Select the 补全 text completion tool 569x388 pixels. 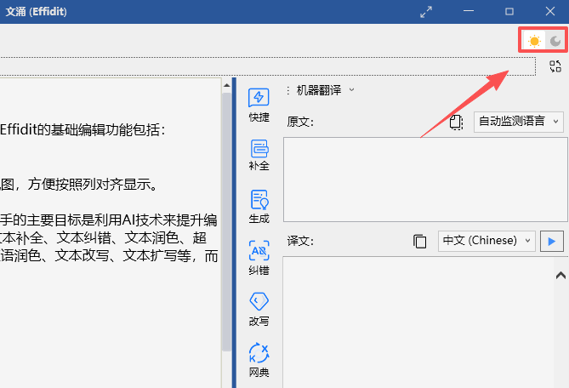(x=259, y=154)
